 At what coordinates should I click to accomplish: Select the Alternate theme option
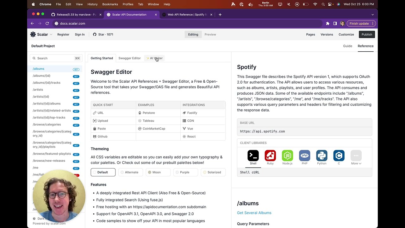[x=131, y=172]
